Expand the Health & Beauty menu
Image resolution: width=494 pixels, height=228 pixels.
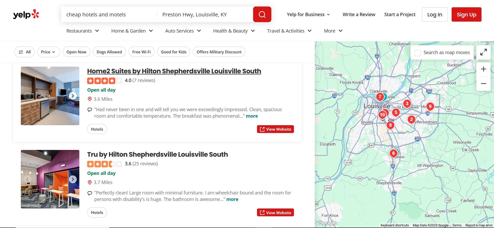click(x=234, y=31)
